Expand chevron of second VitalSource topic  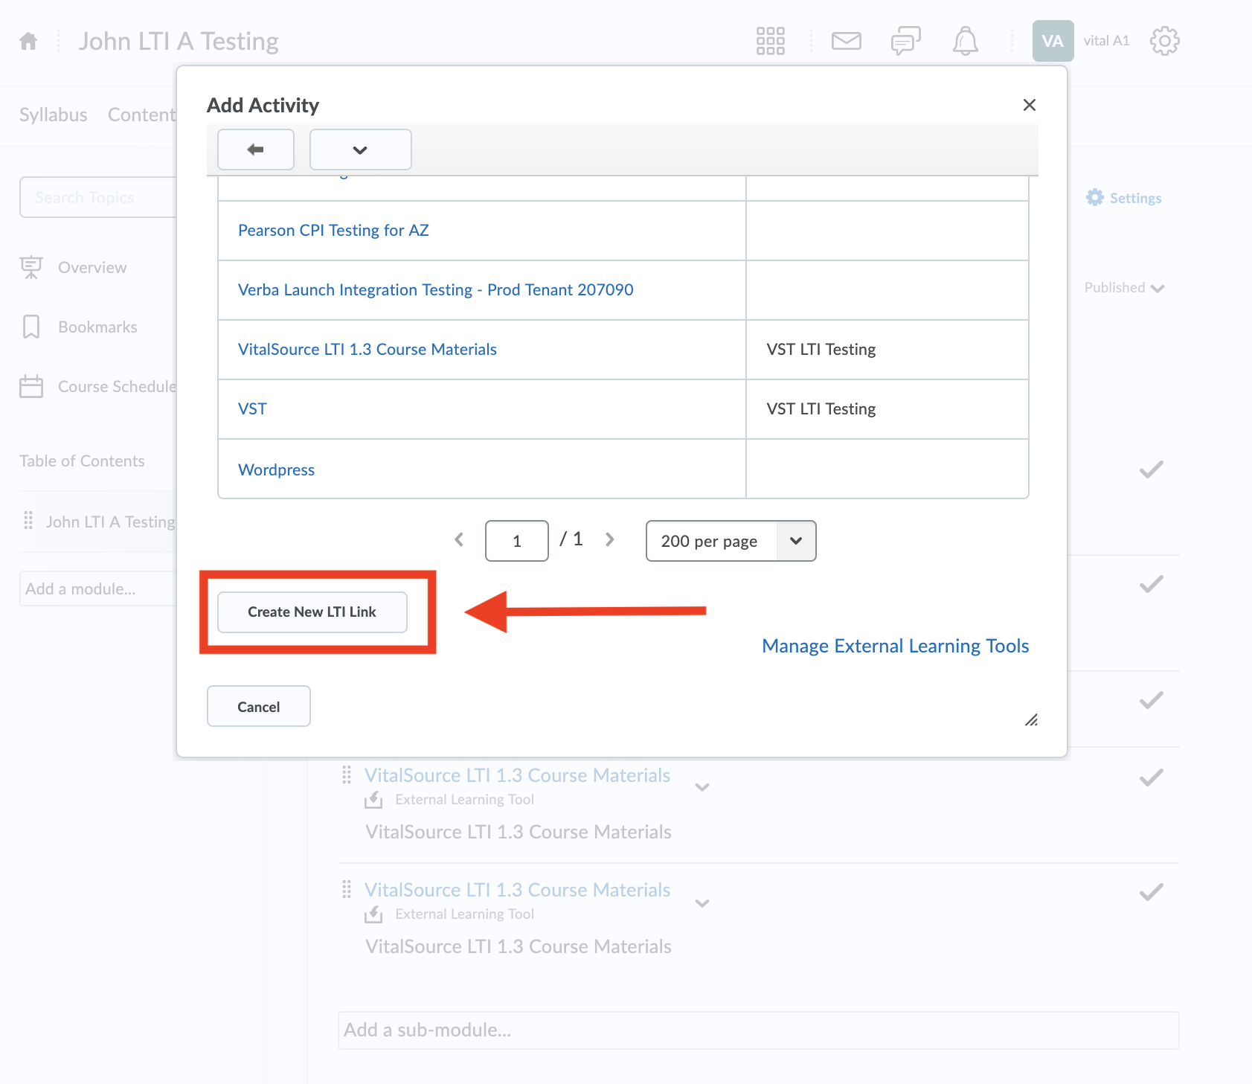(x=702, y=903)
